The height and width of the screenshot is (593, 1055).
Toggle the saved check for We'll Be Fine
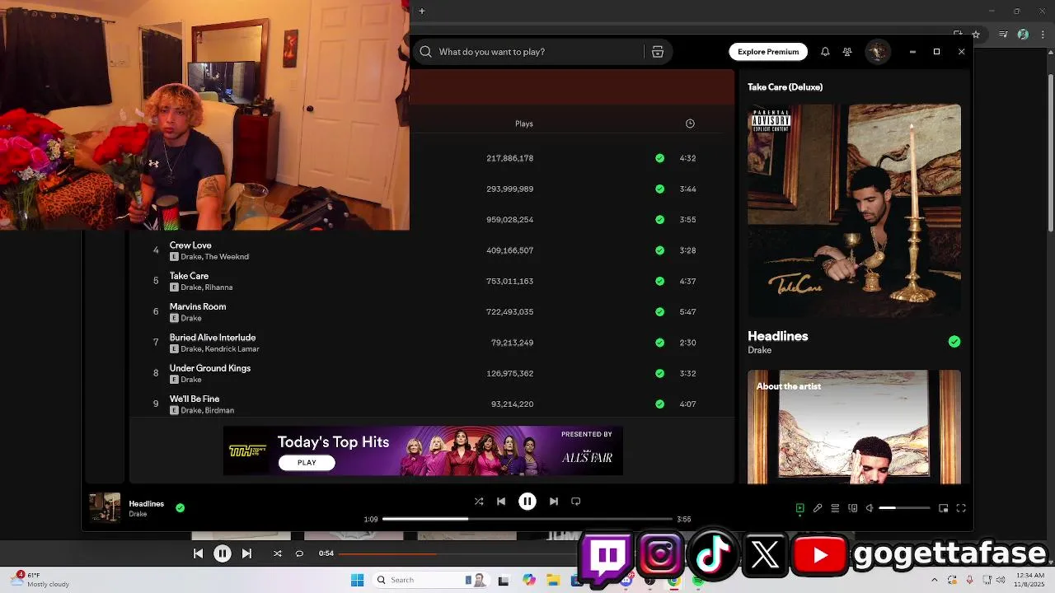click(659, 404)
